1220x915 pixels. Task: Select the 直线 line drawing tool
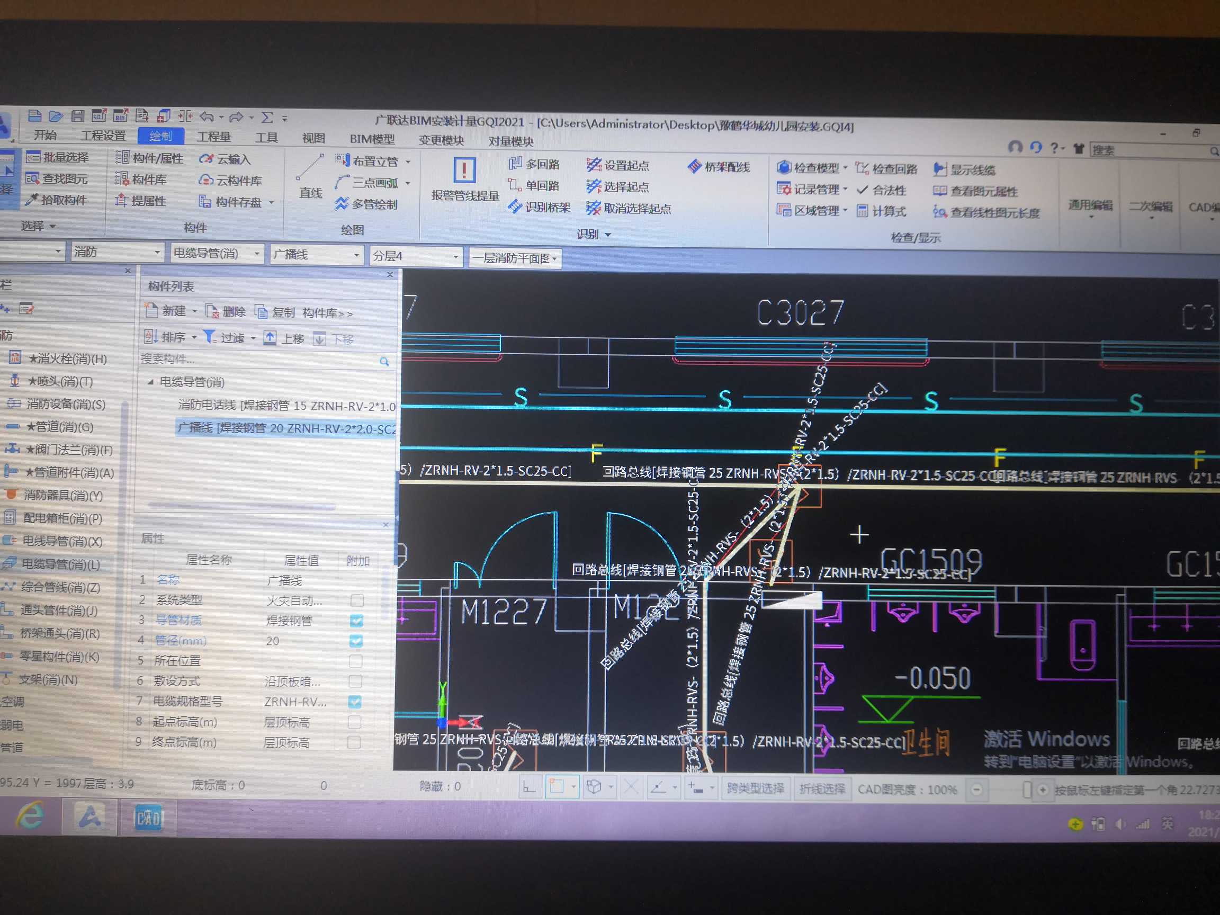click(x=310, y=177)
